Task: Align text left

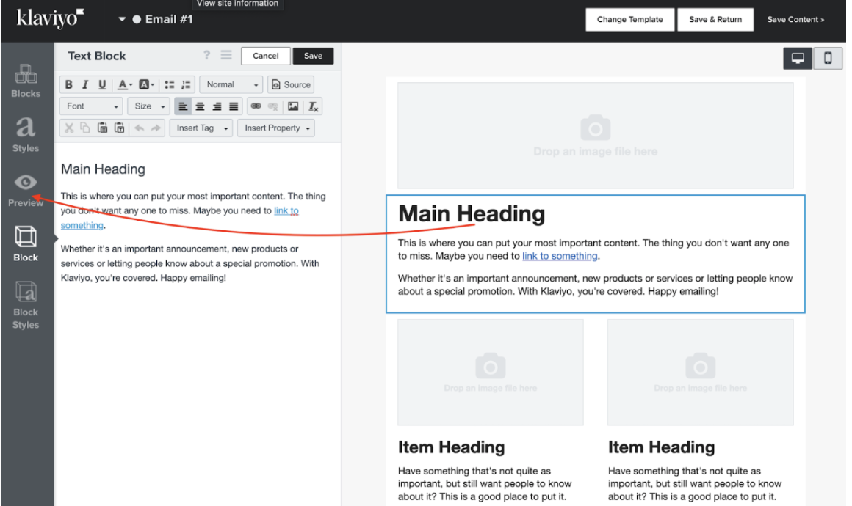Action: coord(183,106)
